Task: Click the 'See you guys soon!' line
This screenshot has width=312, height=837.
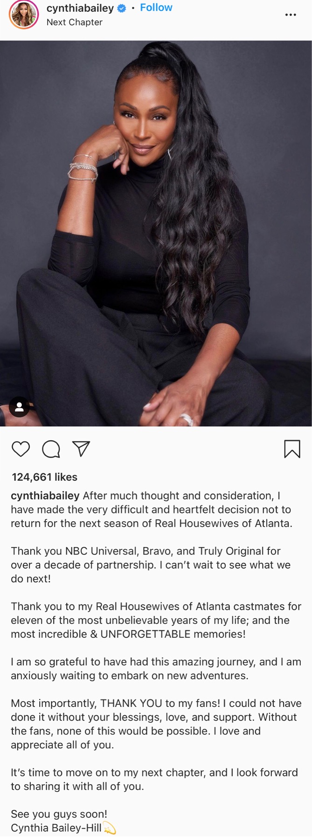Action: coord(59,814)
